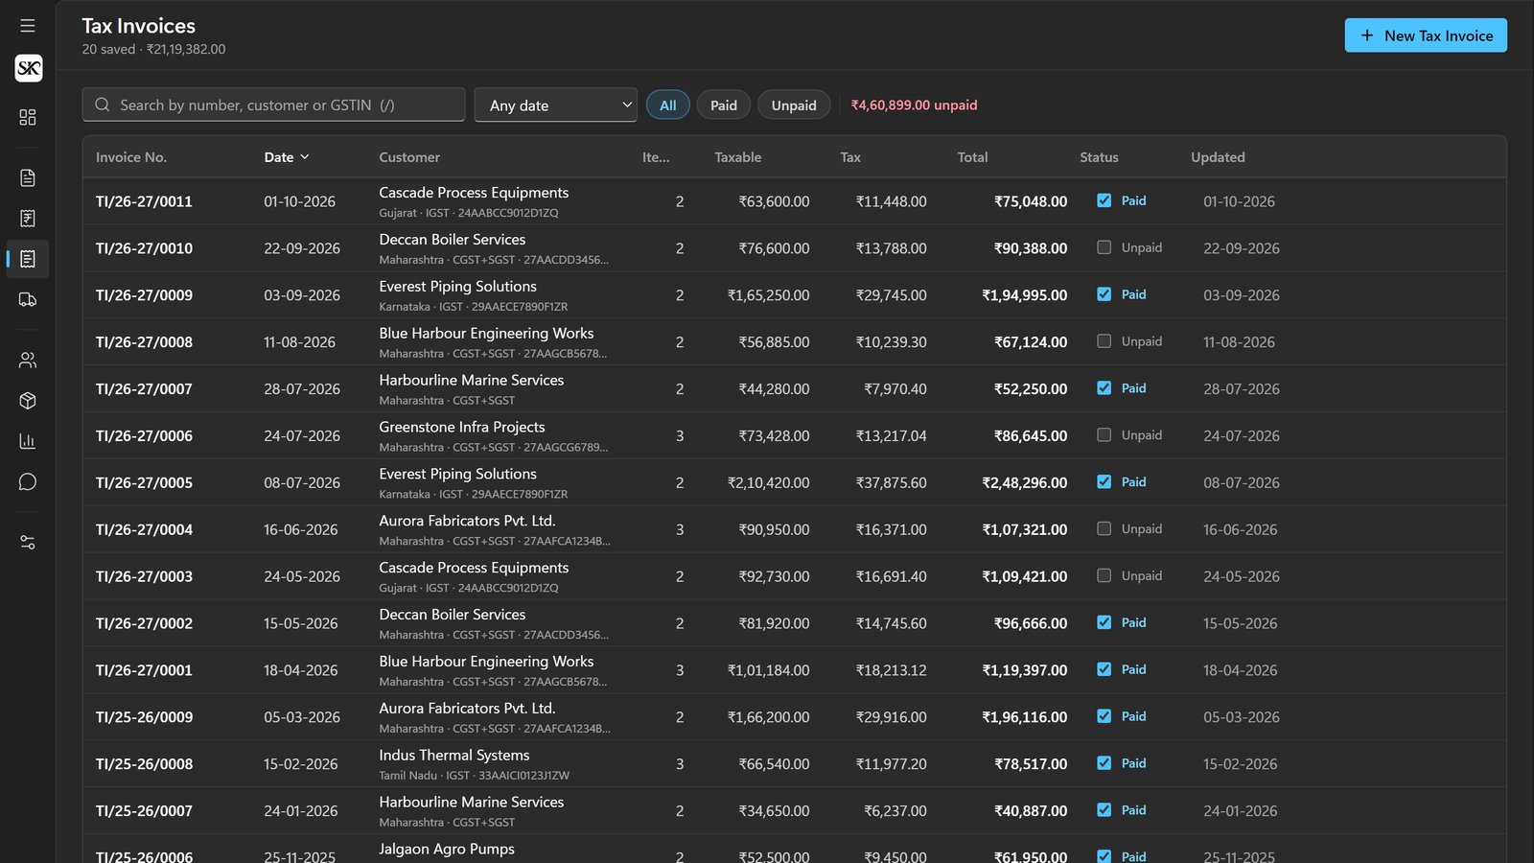Open the delivery truck icon in sidebar
Image resolution: width=1534 pixels, height=863 pixels.
click(28, 300)
